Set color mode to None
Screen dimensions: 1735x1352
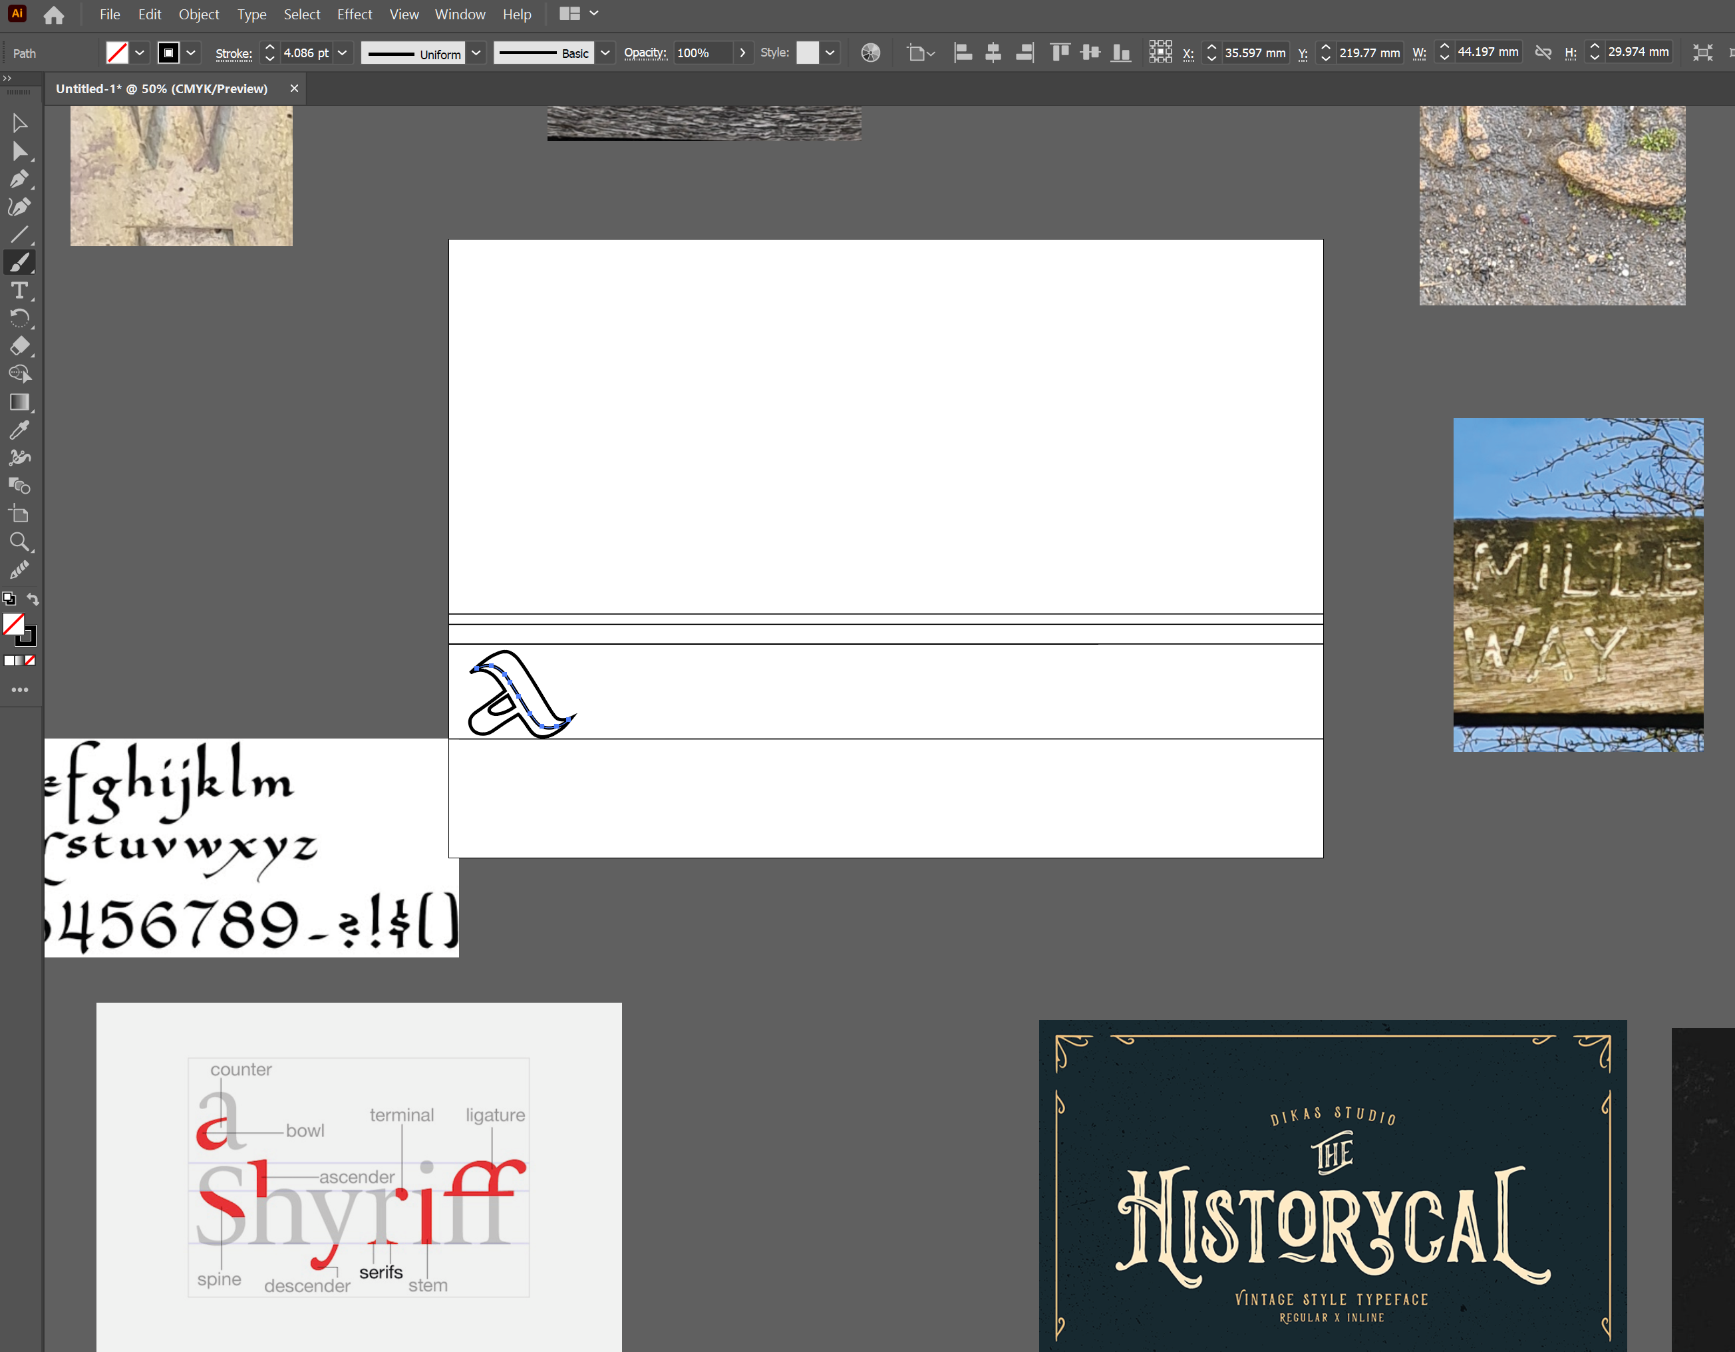(30, 661)
